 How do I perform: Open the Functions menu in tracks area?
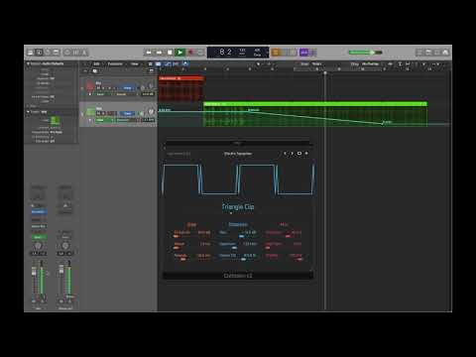pos(115,63)
